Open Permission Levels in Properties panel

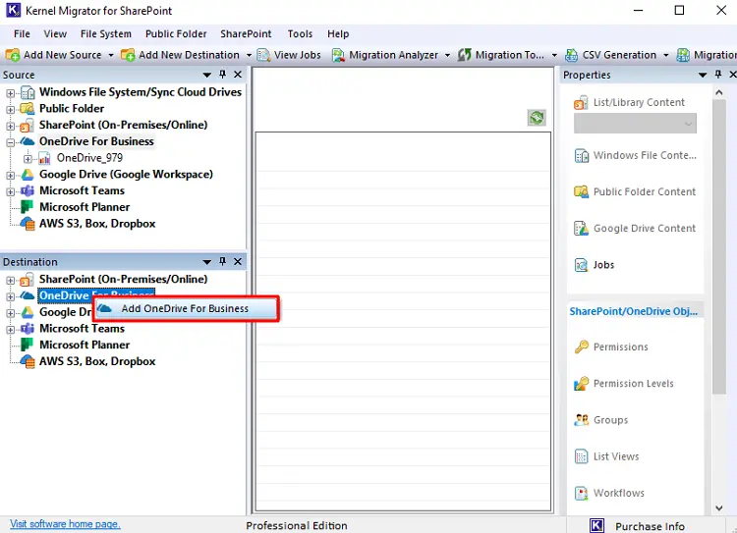633,384
